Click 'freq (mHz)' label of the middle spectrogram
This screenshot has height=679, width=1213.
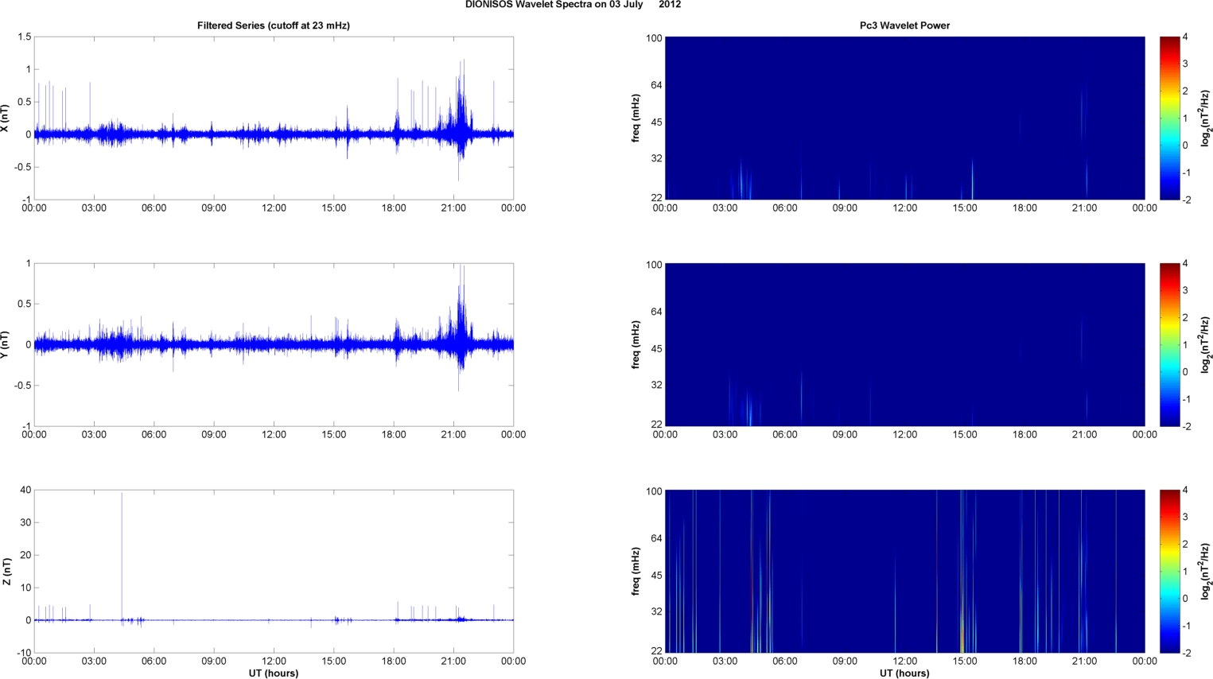pos(636,345)
